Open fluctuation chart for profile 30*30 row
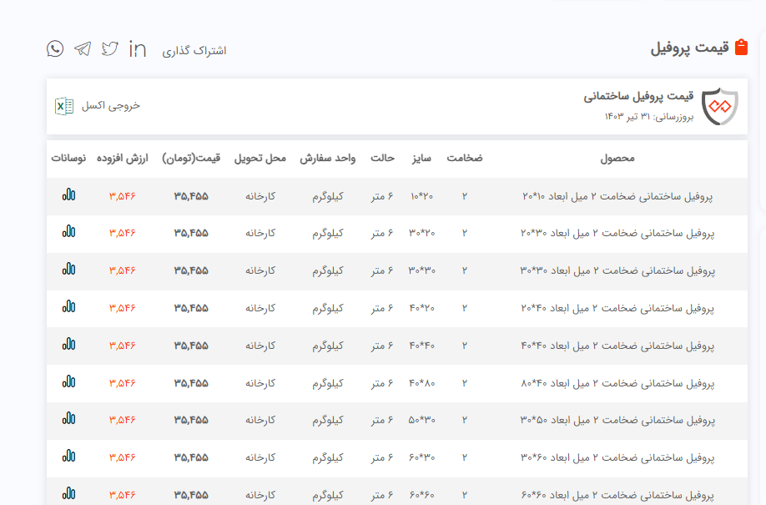The height and width of the screenshot is (505, 766). tap(68, 270)
